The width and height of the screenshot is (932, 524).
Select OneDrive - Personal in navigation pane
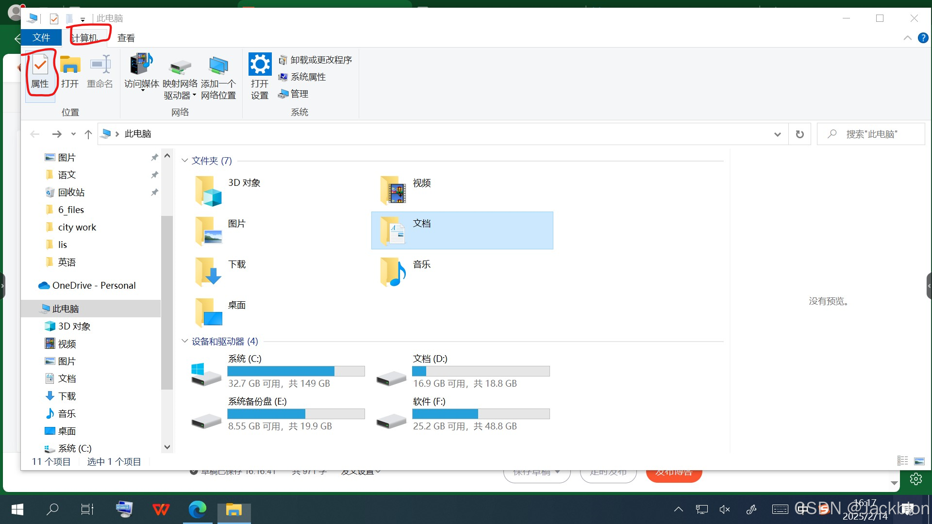pyautogui.click(x=94, y=286)
